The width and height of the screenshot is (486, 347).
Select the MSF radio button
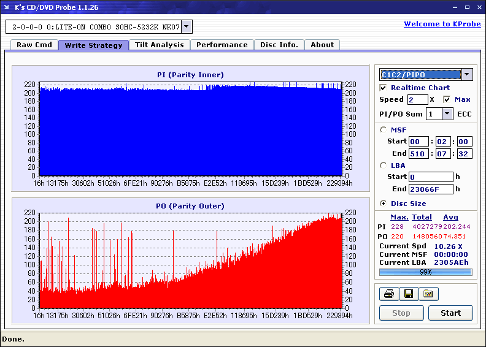(x=384, y=130)
